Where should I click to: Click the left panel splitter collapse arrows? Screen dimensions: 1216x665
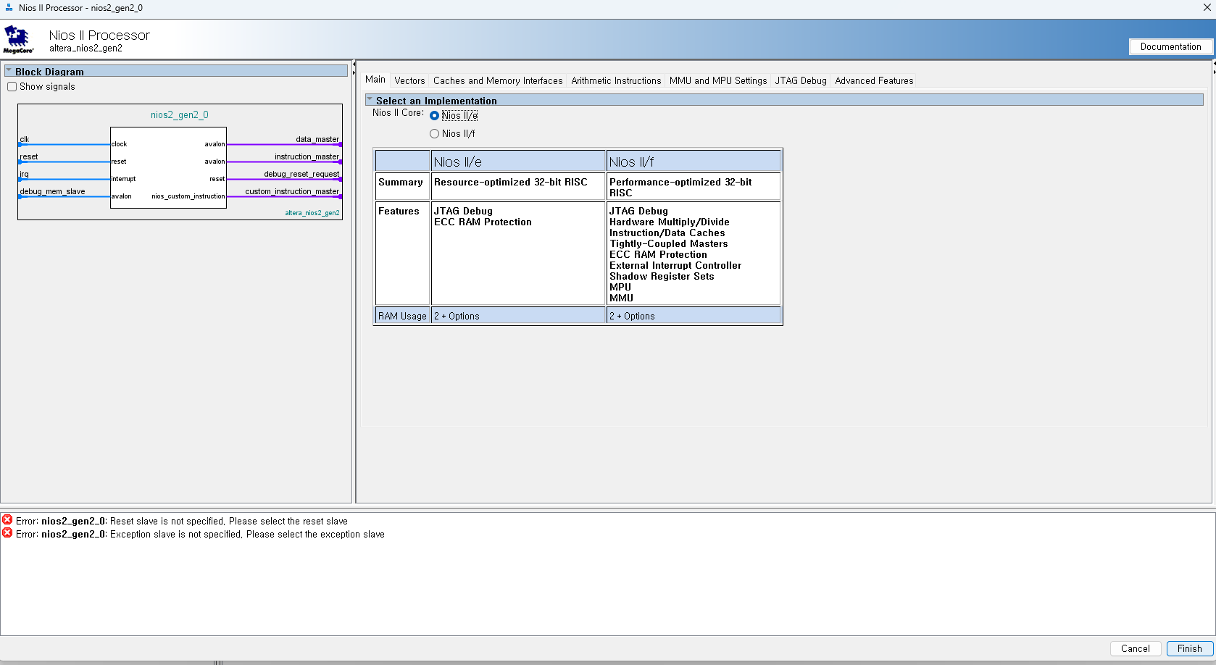354,68
